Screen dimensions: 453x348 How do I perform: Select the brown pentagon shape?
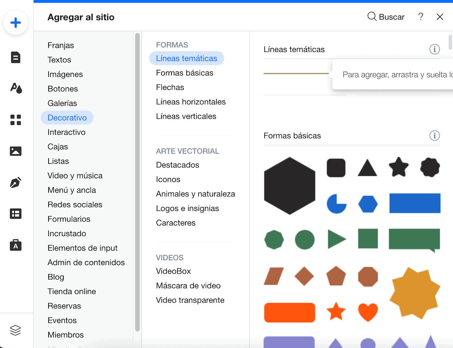pyautogui.click(x=336, y=276)
